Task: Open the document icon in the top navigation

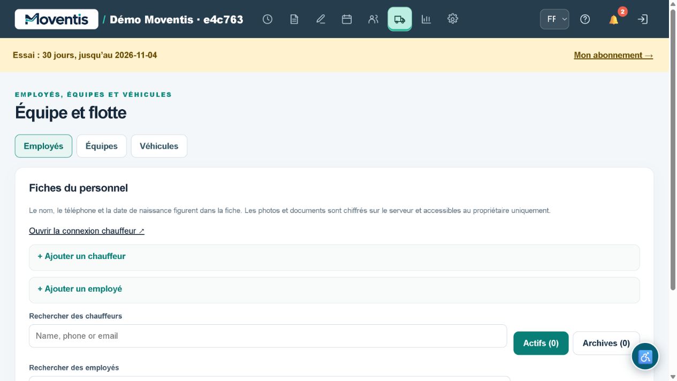Action: point(294,19)
